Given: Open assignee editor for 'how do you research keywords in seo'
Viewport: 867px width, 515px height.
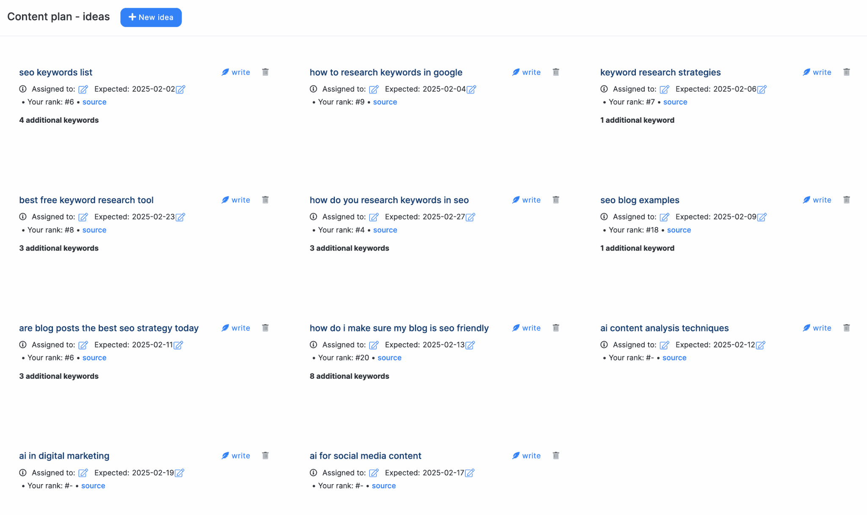Looking at the screenshot, I should pos(374,217).
